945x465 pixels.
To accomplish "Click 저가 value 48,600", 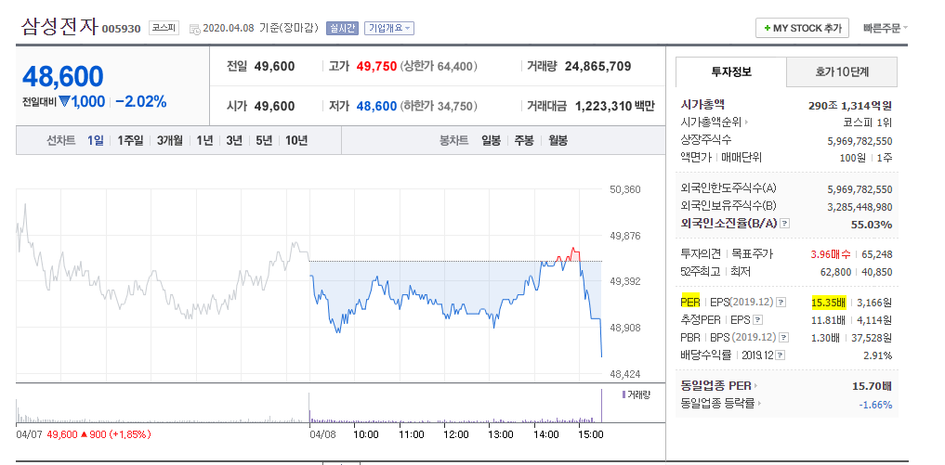I will click(376, 106).
